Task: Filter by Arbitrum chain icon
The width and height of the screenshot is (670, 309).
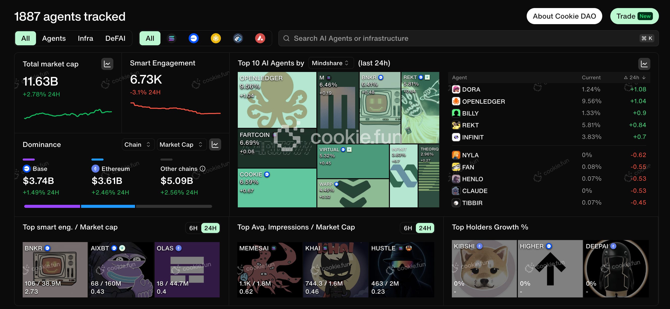Action: 238,38
